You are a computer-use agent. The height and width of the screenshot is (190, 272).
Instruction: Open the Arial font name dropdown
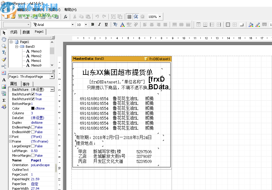72,25
